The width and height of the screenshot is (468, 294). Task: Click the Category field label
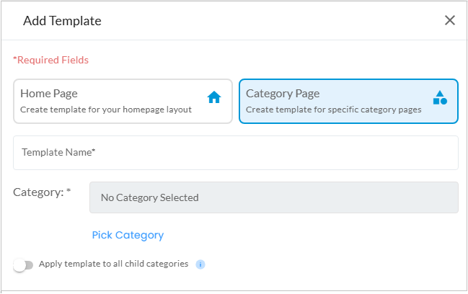pos(42,192)
